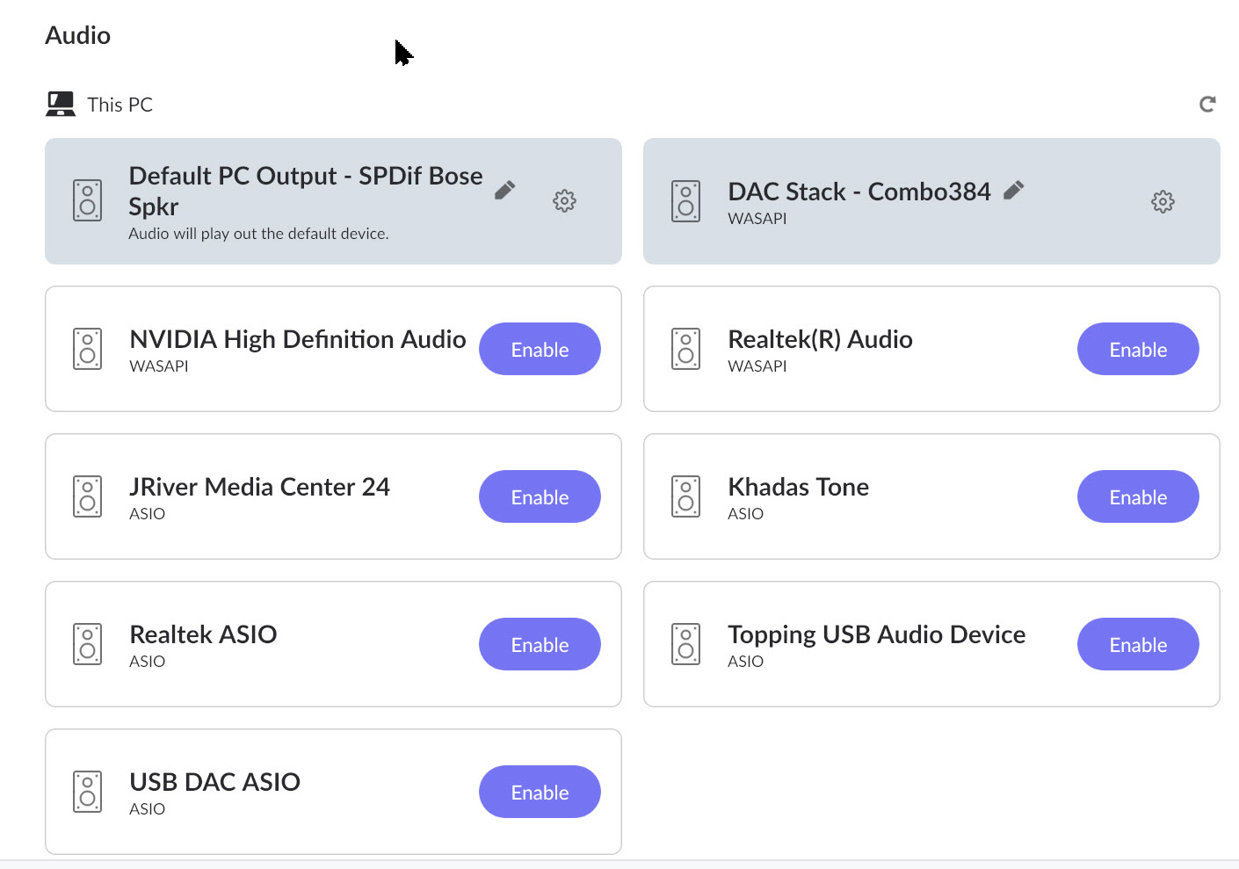Image resolution: width=1239 pixels, height=869 pixels.
Task: Click speaker icon of Default PC Output
Action: click(x=87, y=200)
